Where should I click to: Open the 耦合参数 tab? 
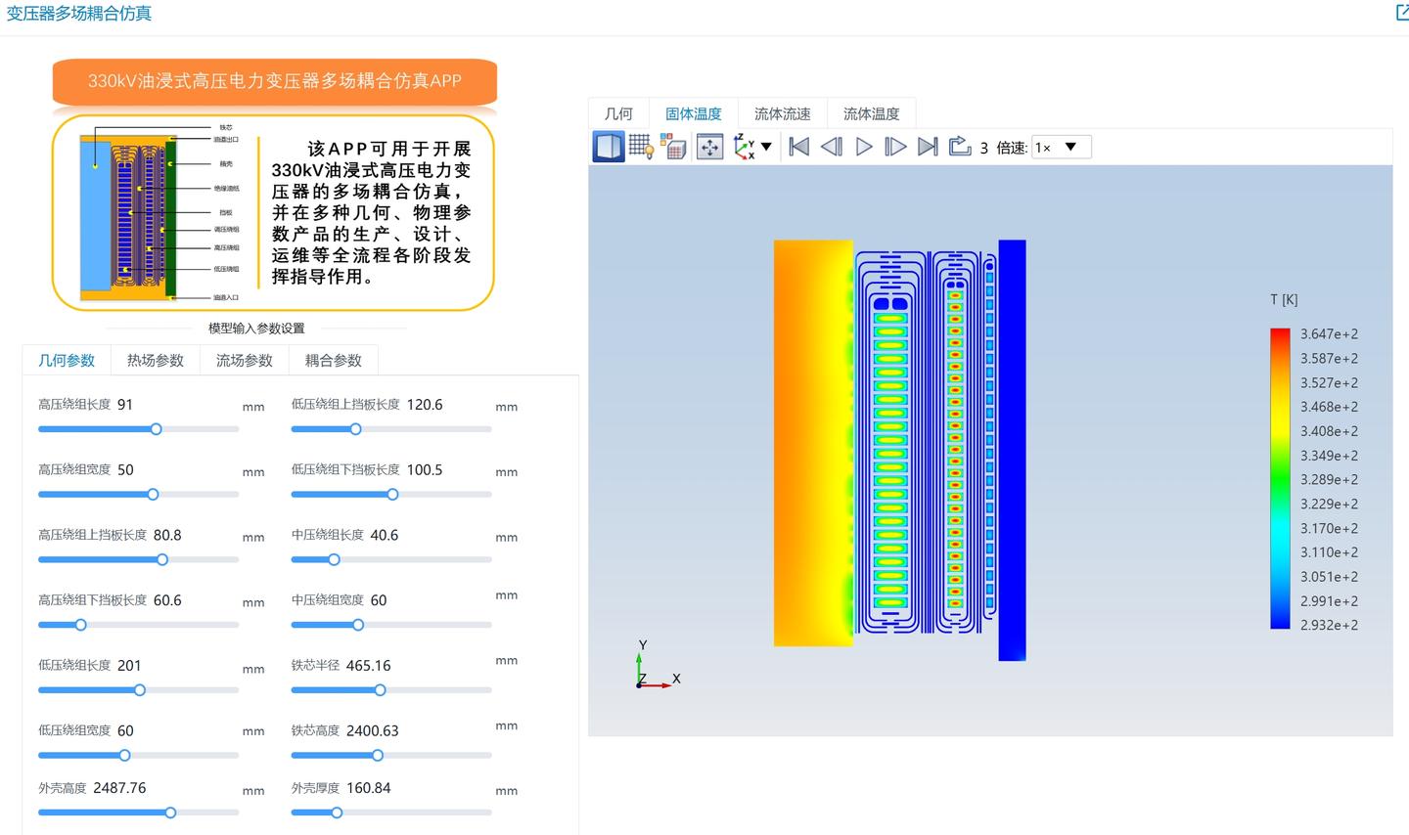tap(334, 360)
